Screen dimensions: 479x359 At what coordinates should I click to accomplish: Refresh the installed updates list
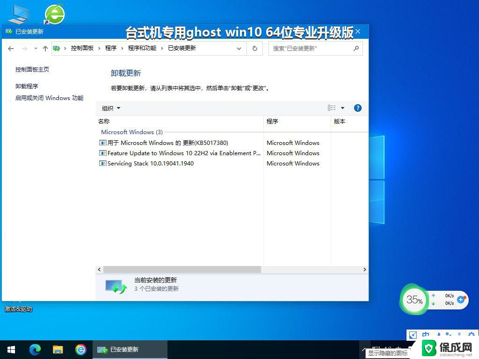[255, 49]
